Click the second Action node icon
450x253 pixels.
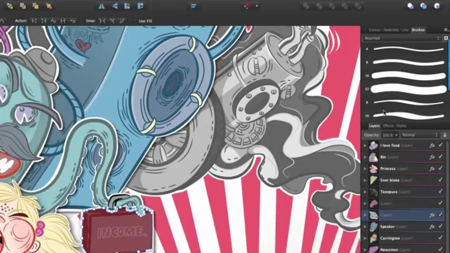tap(44, 21)
